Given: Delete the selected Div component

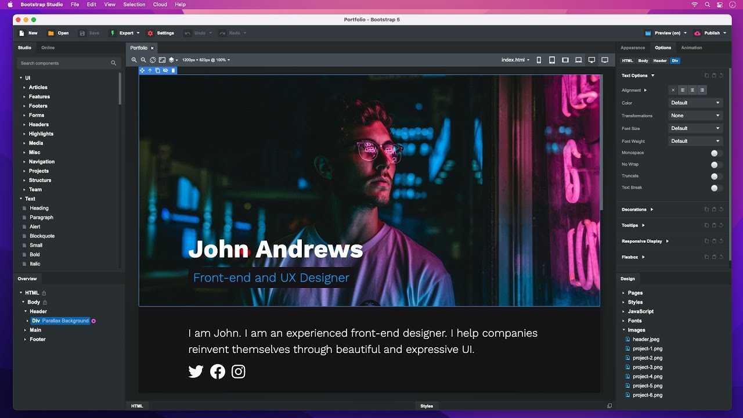Looking at the screenshot, I should tap(173, 70).
